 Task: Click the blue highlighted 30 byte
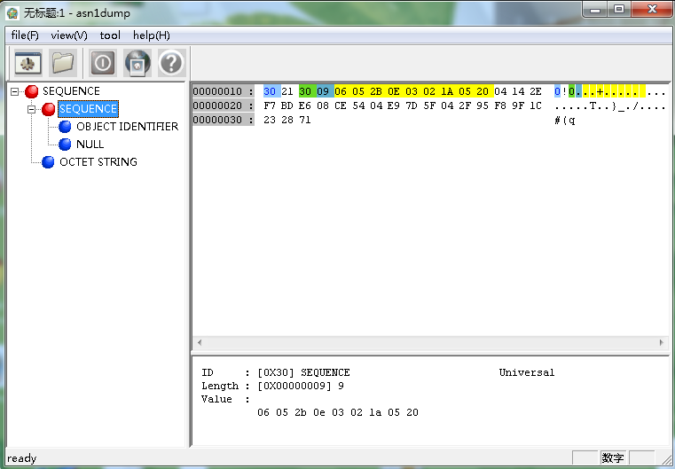click(x=270, y=91)
